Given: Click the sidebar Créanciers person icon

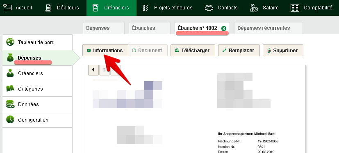Looking at the screenshot, I should tap(10, 73).
